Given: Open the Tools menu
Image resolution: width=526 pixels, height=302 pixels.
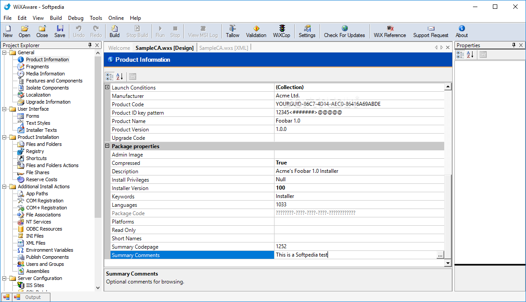Looking at the screenshot, I should tap(95, 18).
